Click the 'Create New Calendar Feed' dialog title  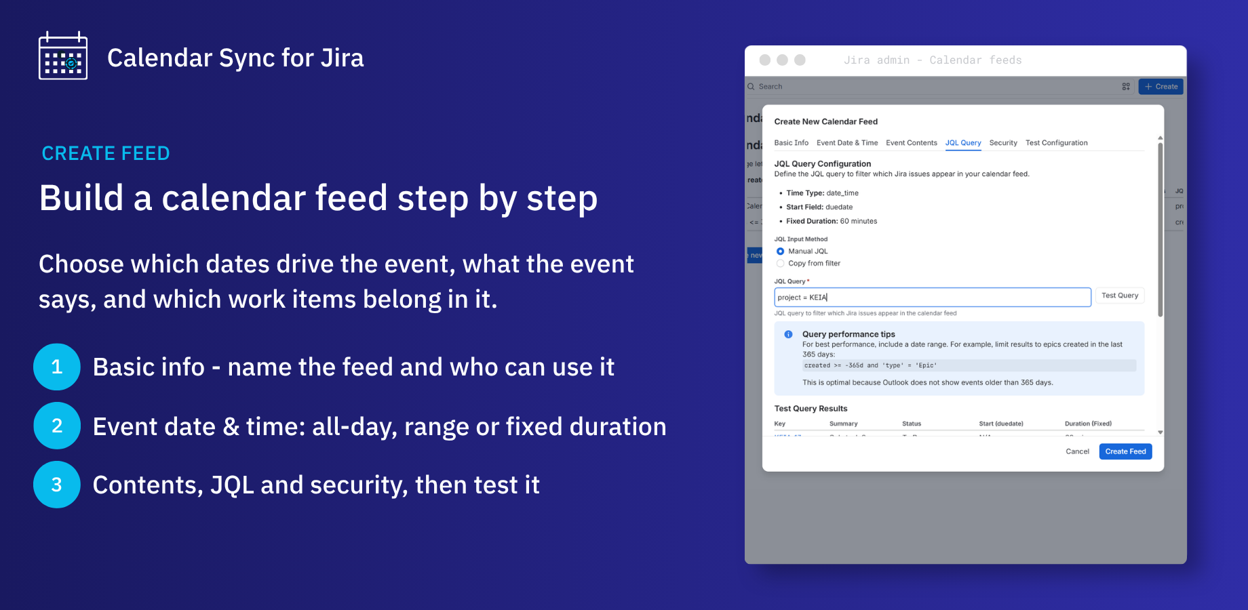click(x=825, y=122)
